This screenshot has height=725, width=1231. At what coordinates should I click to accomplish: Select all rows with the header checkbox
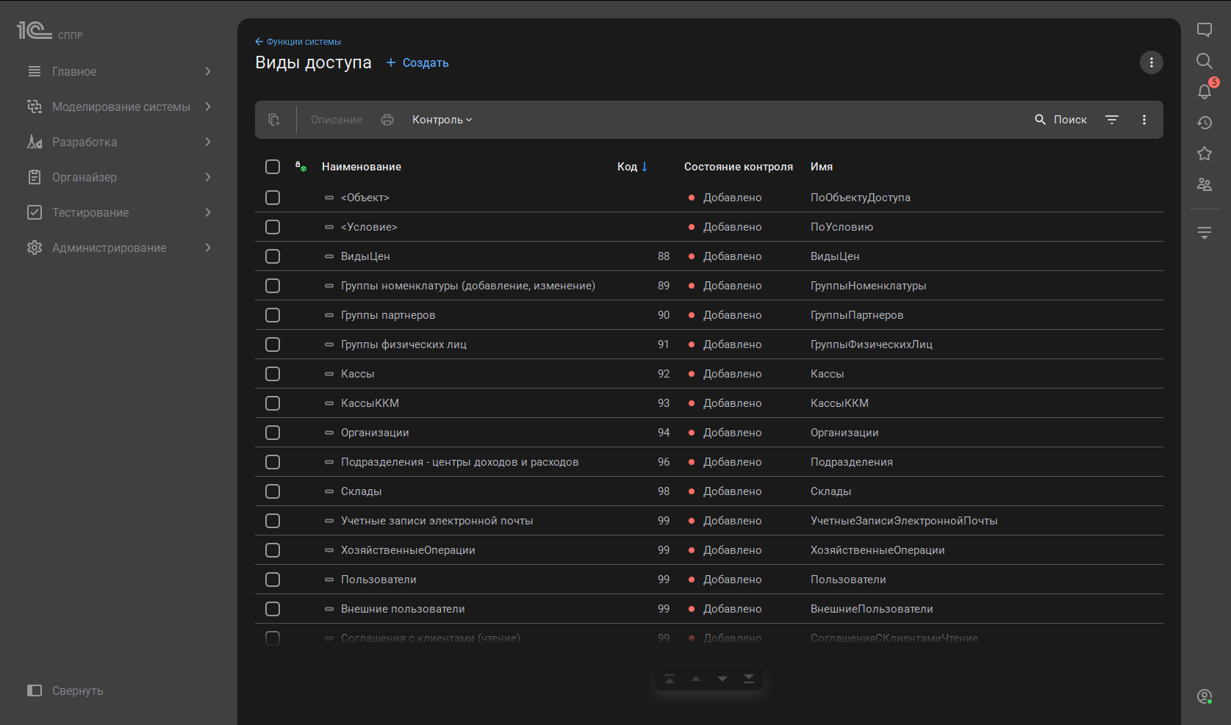pyautogui.click(x=273, y=167)
